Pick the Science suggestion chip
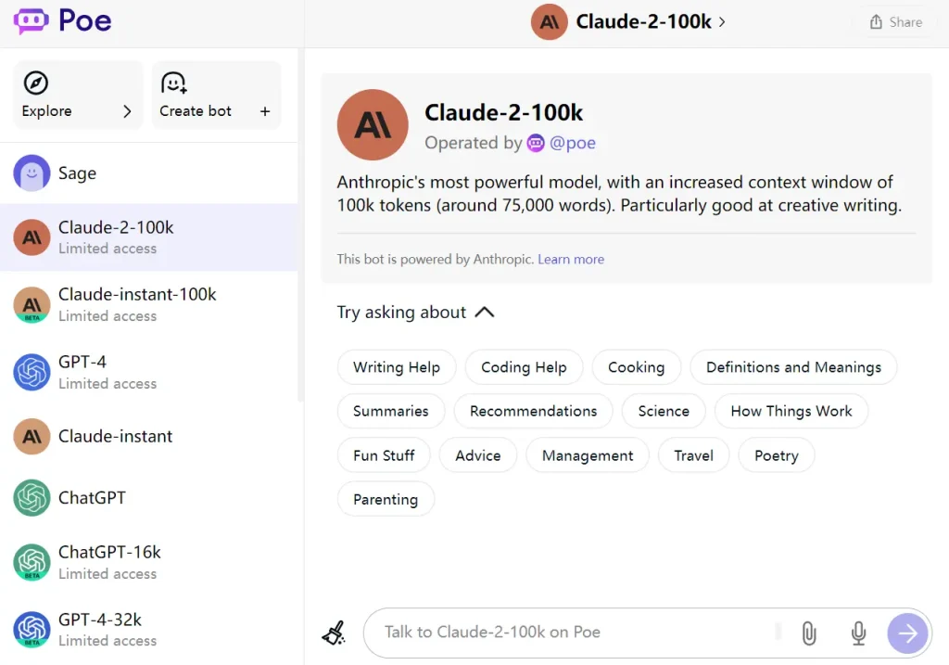949x665 pixels. click(664, 411)
